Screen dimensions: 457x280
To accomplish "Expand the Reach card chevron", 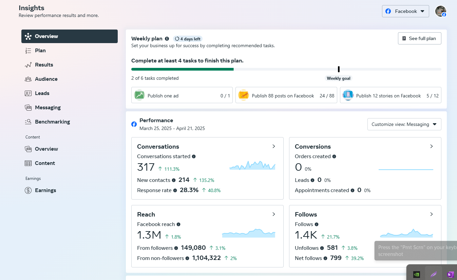I will 274,214.
